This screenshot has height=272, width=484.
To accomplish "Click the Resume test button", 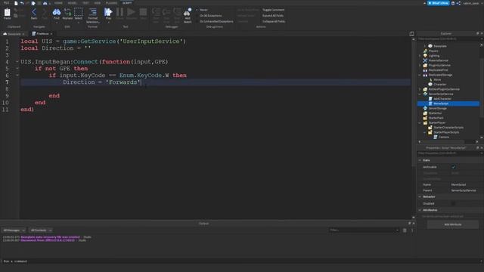I will click(x=131, y=13).
